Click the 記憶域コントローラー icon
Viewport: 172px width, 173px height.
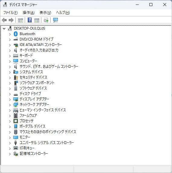point(16,154)
